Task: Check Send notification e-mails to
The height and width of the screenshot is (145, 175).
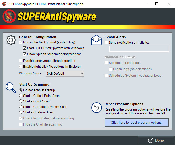Action: pos(106,43)
